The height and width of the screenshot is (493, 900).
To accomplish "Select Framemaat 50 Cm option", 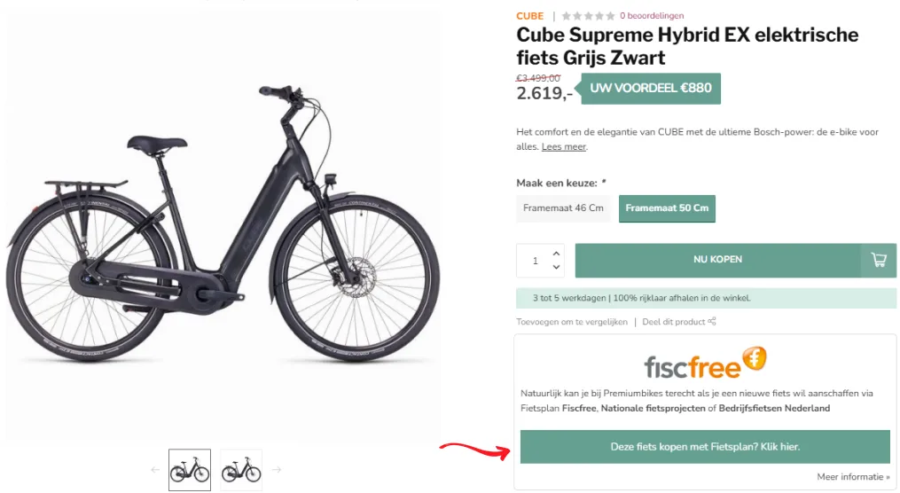I will [667, 208].
